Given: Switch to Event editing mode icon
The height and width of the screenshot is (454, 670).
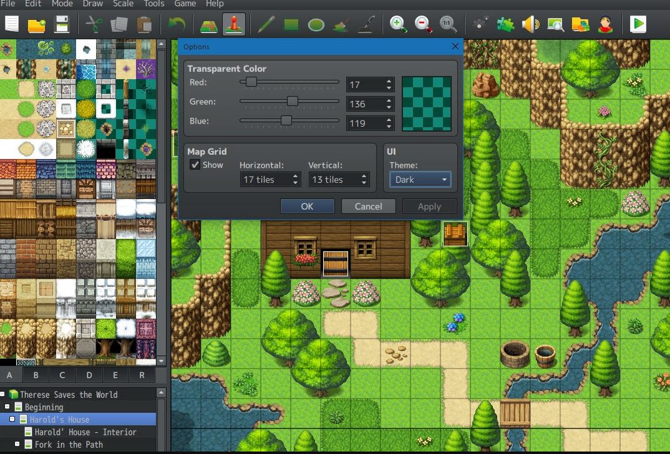Looking at the screenshot, I should point(234,24).
